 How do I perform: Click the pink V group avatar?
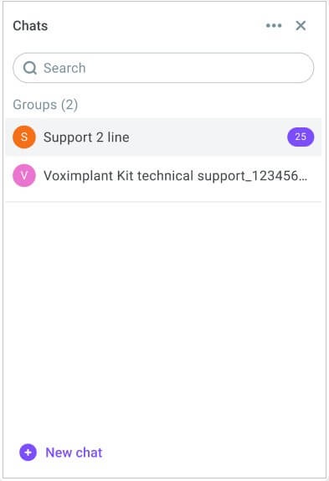tap(24, 175)
